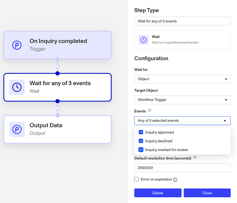Click add-step connector between trigger and wait
Image resolution: width=237 pixels, height=203 pixels.
click(57, 66)
